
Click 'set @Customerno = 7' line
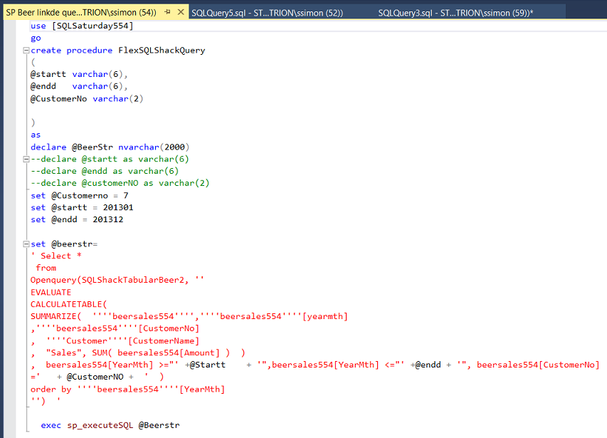(x=80, y=196)
